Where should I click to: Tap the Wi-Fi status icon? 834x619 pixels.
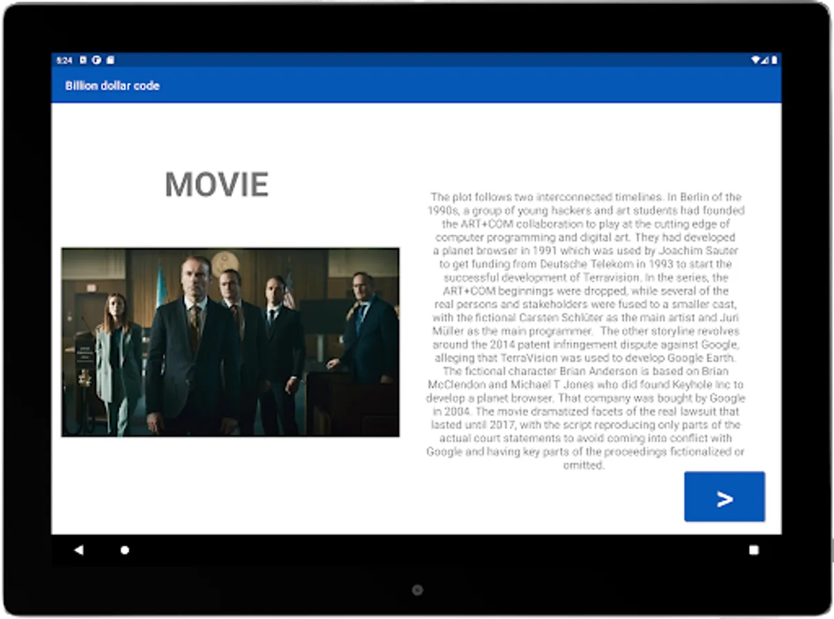point(756,61)
